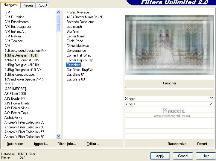216x161 pixels.
Task: Choose &<Sandflower Specials°v°> category
Action: pos(24,79)
